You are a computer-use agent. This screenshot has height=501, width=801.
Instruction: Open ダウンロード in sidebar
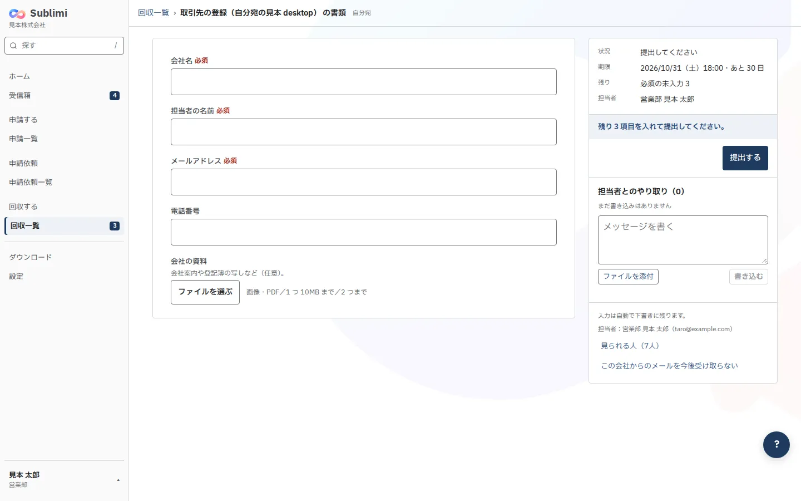(64, 257)
